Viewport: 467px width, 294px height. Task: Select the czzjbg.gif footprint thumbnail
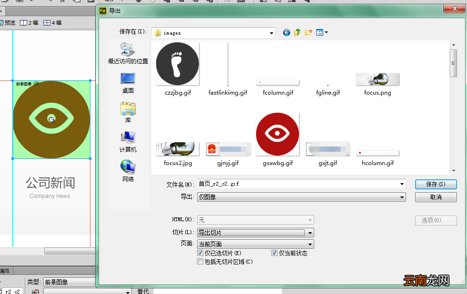click(x=178, y=64)
